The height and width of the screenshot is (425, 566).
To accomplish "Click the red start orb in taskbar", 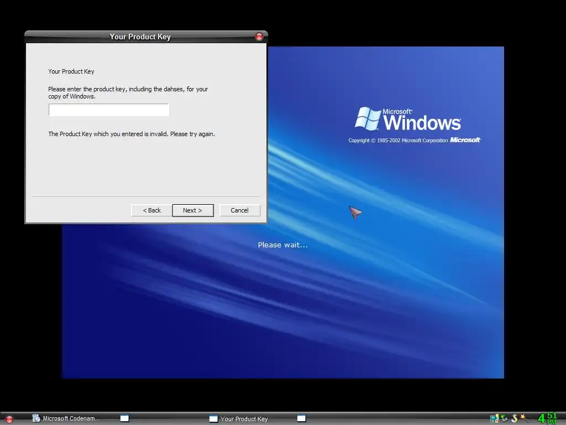I will [x=9, y=419].
